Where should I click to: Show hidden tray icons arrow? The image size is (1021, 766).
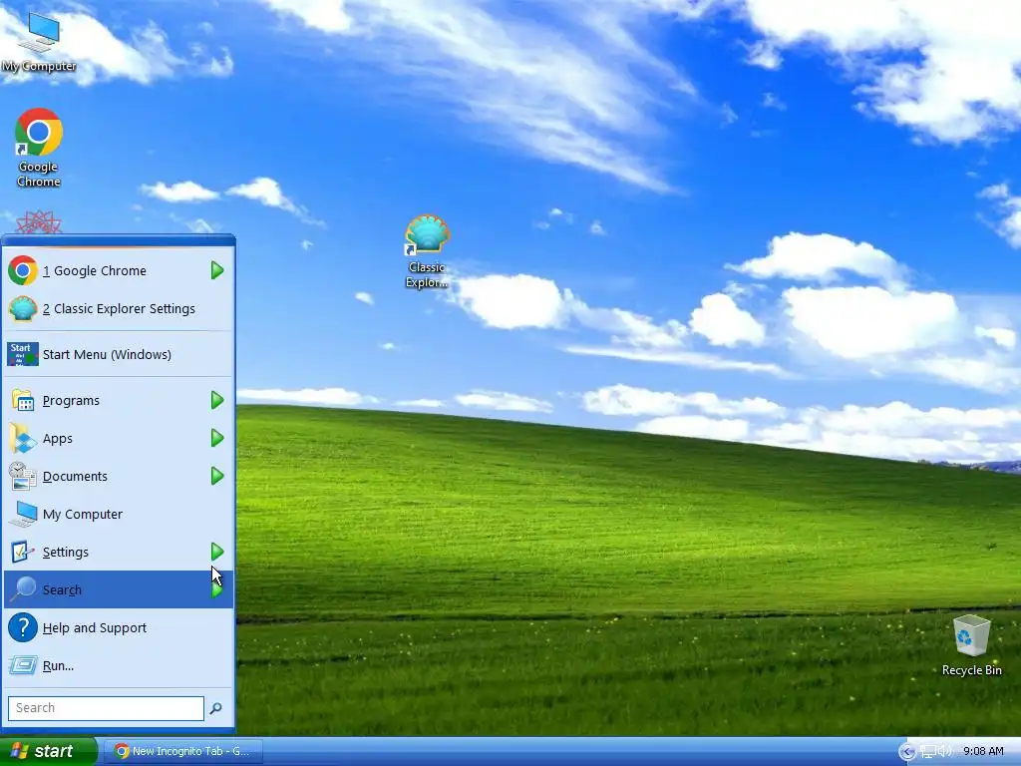click(907, 752)
